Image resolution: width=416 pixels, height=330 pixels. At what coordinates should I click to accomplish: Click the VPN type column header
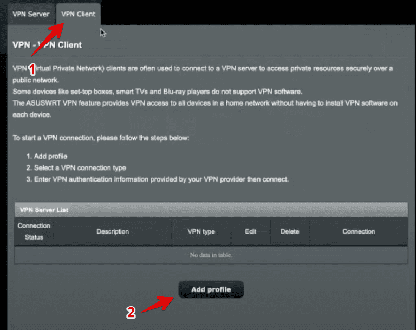click(x=201, y=231)
